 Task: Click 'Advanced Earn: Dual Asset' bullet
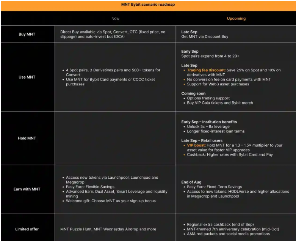coord(117,194)
